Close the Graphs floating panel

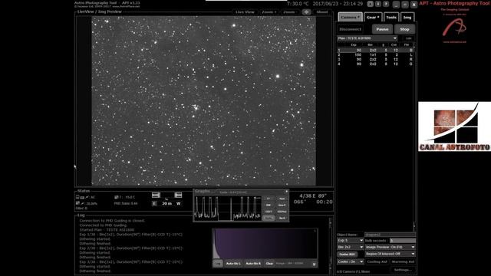click(x=286, y=191)
